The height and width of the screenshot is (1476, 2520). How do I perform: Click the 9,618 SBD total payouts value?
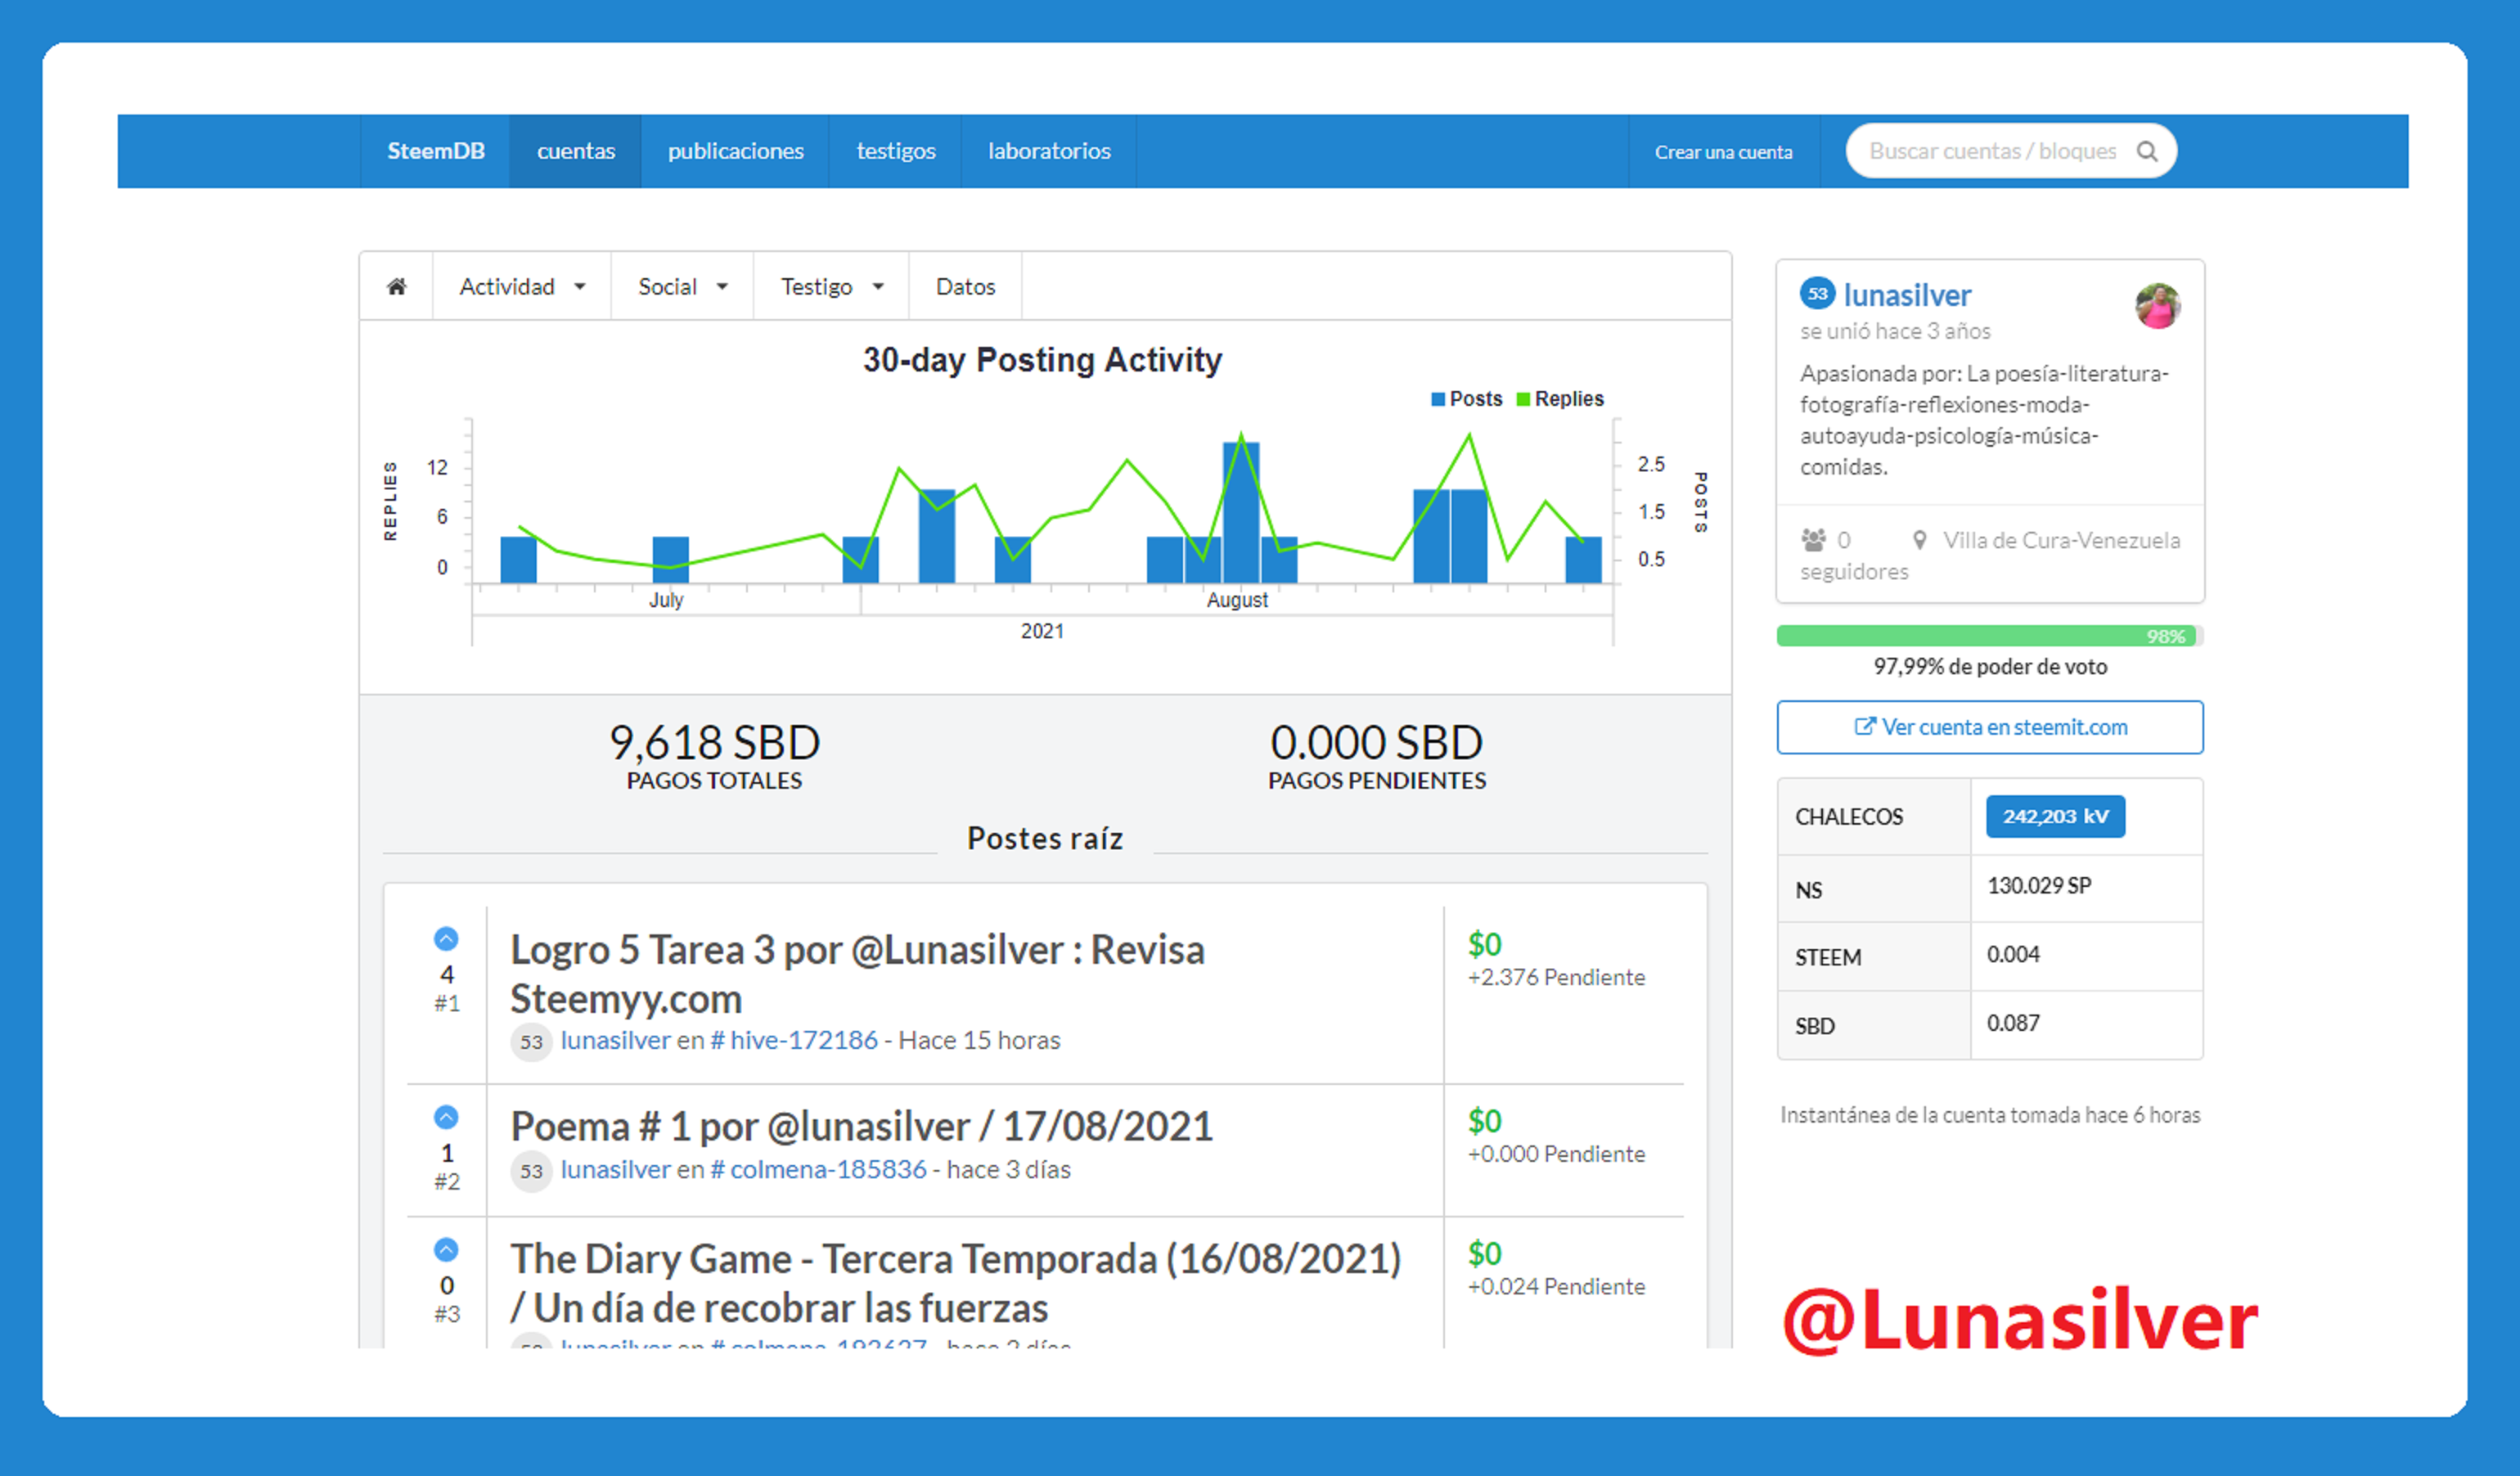[714, 743]
